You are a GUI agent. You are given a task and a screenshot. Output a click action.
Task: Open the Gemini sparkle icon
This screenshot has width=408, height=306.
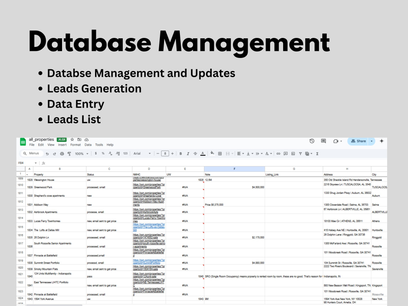382,141
